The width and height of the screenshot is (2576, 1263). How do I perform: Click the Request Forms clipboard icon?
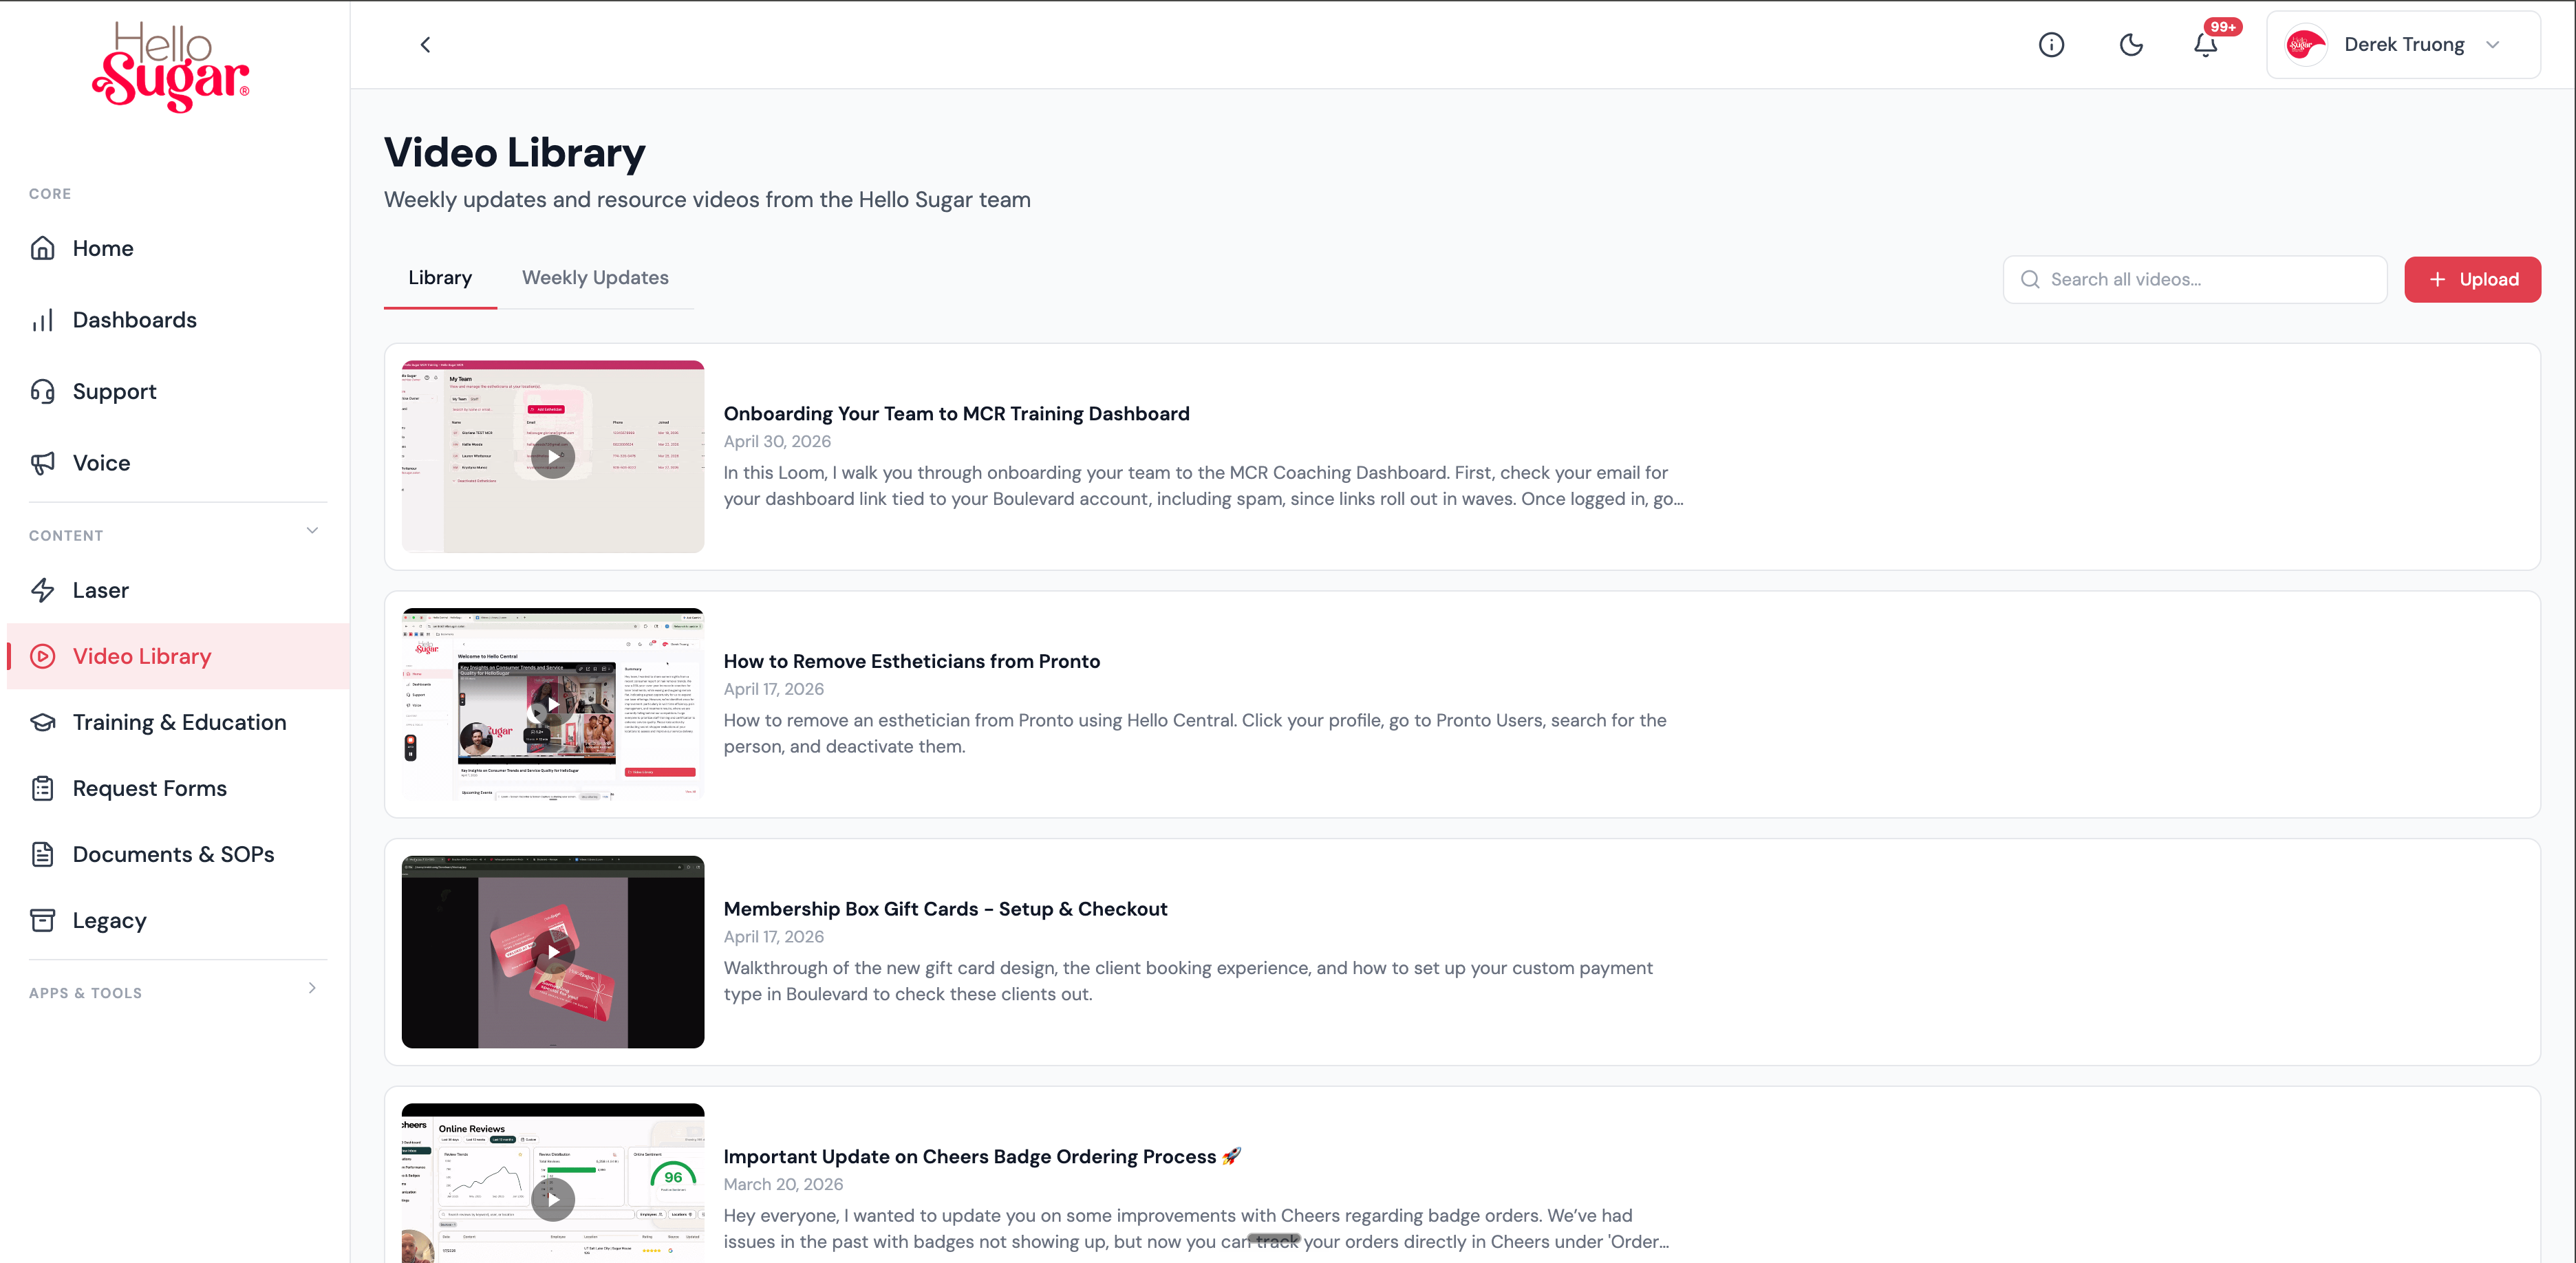click(x=42, y=788)
